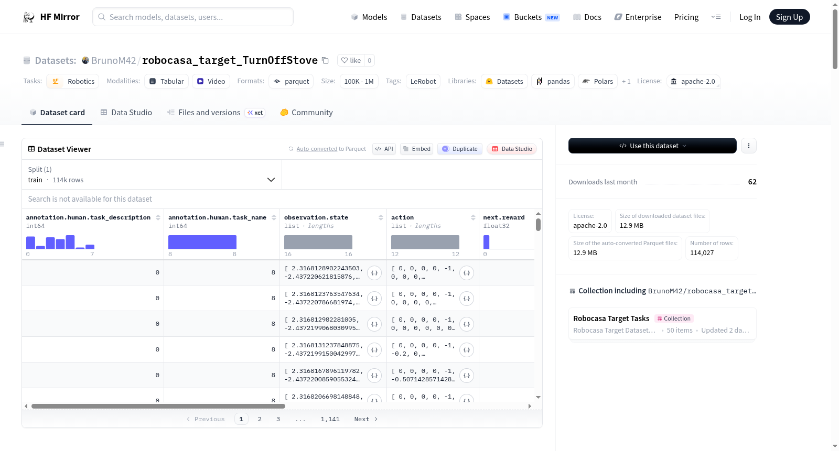Open the Data Studio tab beside Dataset card
This screenshot has width=839, height=451.
point(126,113)
